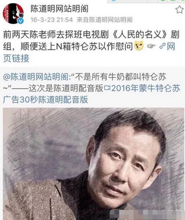Image resolution: width=185 pixels, height=220 pixels.
Task: Favorite the post with the star icon
Action: (180, 10)
